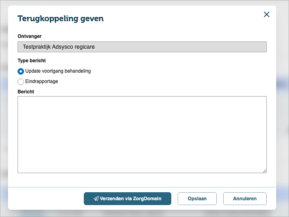
Task: Click the paper plane send icon
Action: (x=96, y=198)
